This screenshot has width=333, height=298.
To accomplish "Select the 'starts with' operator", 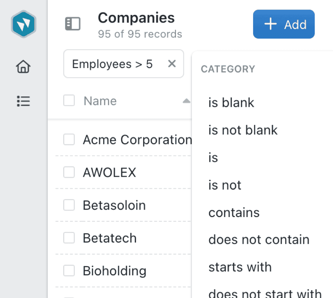I will (240, 267).
